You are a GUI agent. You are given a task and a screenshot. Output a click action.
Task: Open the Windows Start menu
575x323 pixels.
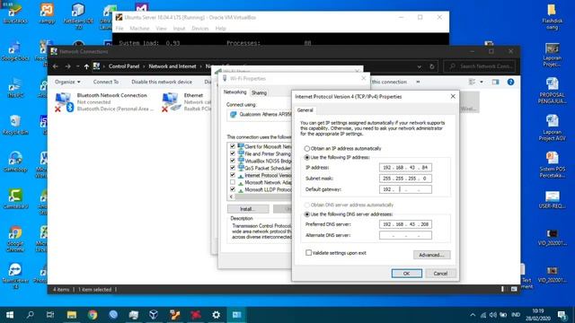pos(10,315)
